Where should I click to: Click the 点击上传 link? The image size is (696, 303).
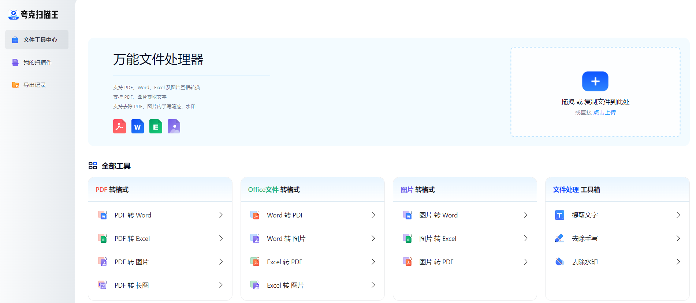604,113
